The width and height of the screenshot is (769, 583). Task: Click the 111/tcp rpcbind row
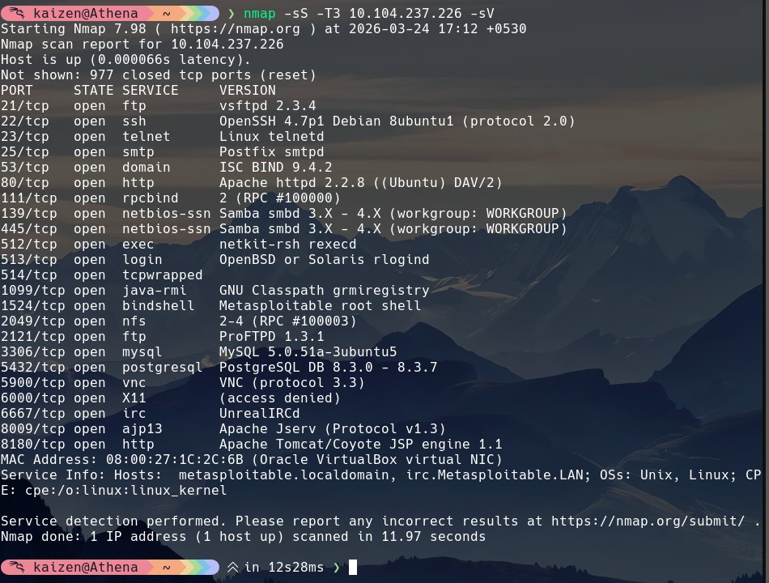(x=171, y=198)
